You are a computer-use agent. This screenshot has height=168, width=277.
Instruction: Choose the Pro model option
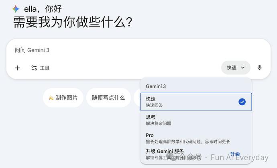[189, 138]
